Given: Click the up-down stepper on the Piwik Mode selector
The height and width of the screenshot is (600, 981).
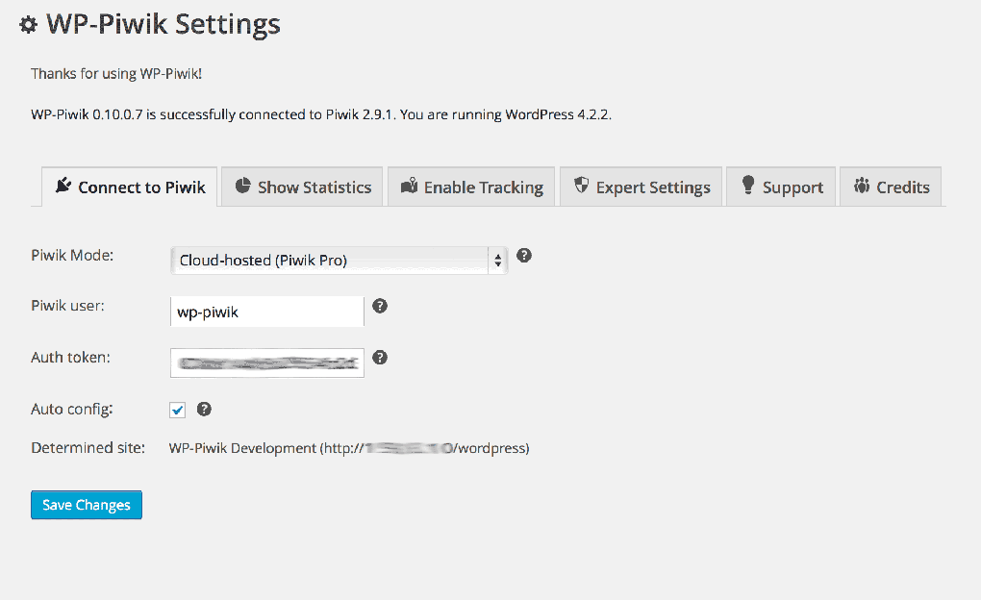Looking at the screenshot, I should tap(498, 260).
